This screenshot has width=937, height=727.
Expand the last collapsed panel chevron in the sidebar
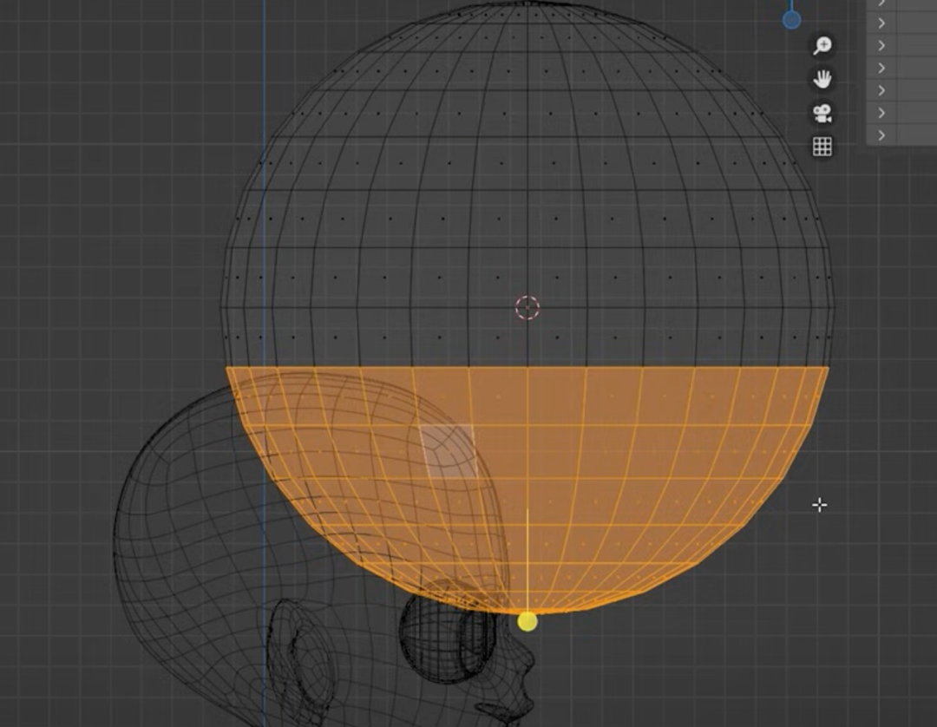pyautogui.click(x=881, y=135)
